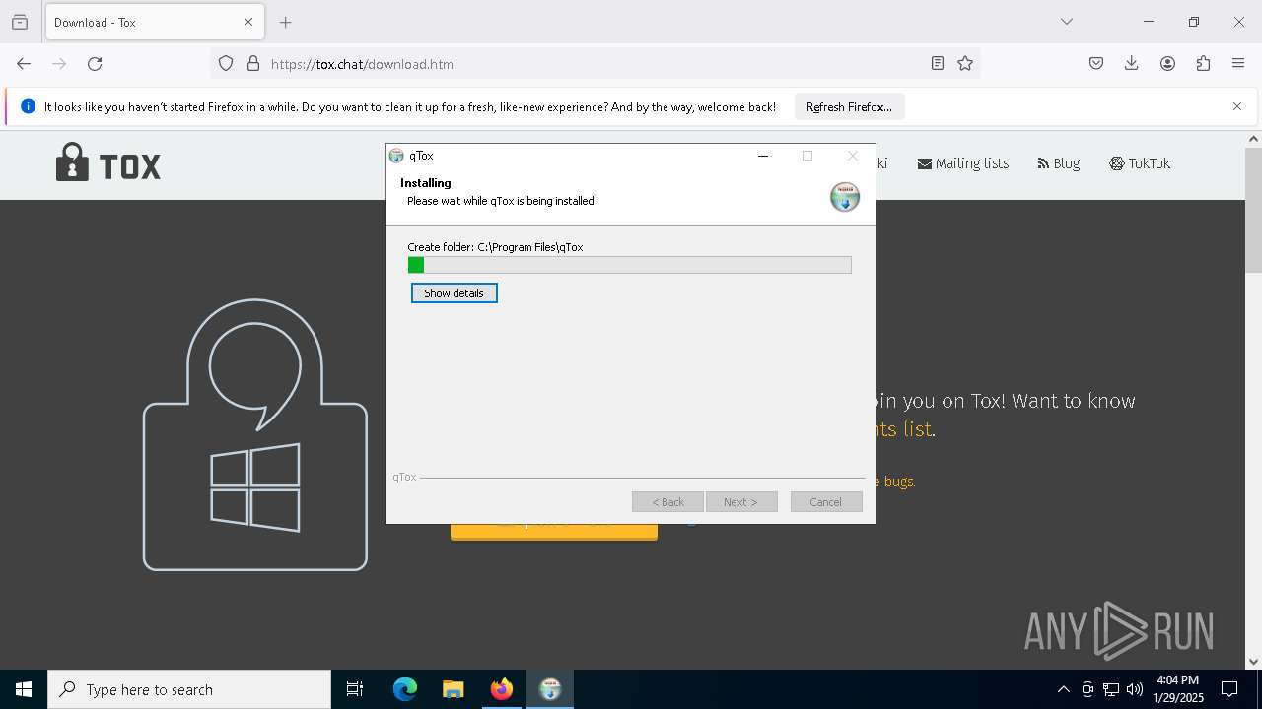The width and height of the screenshot is (1262, 709).
Task: Click the site padlock icon
Action: (253, 64)
